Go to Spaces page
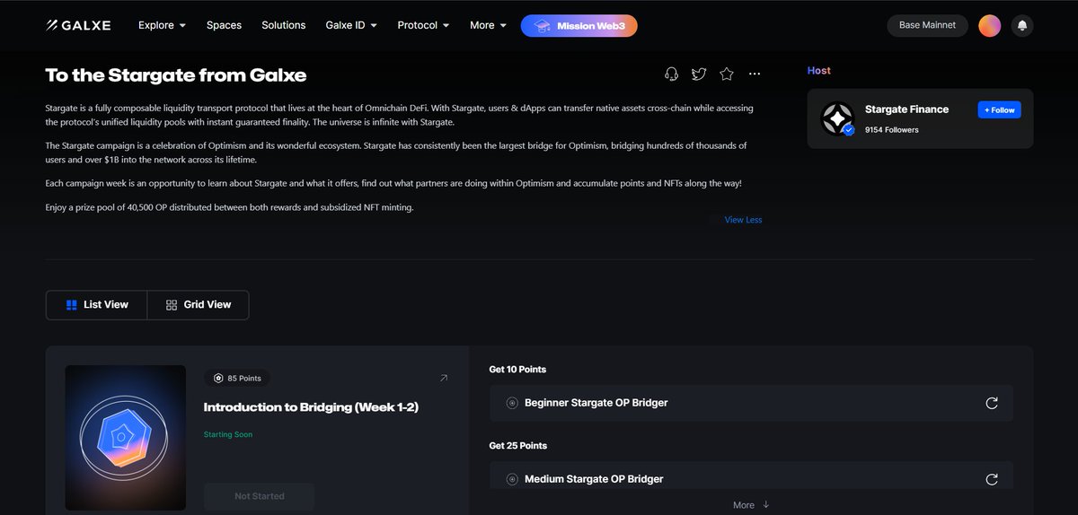This screenshot has width=1078, height=515. pyautogui.click(x=224, y=25)
